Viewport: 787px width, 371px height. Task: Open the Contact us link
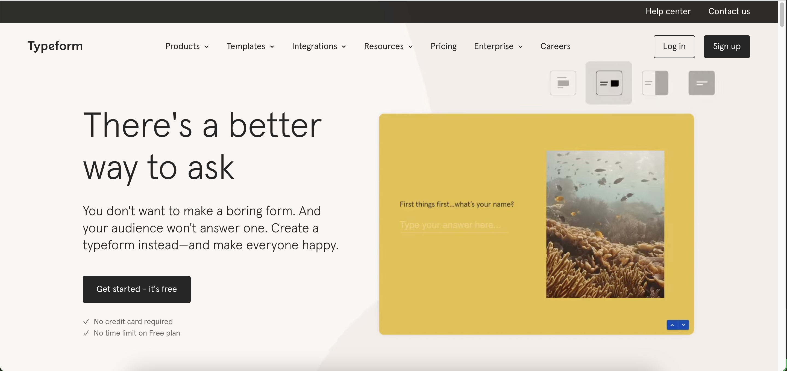pyautogui.click(x=729, y=11)
